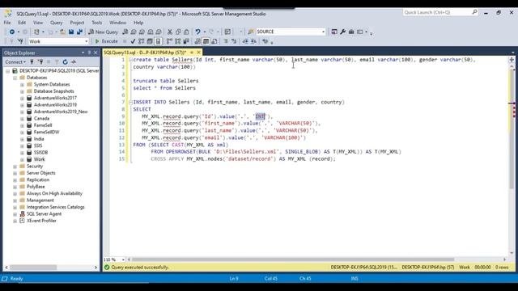The width and height of the screenshot is (518, 291).
Task: Open the Window menu
Action: tap(117, 23)
